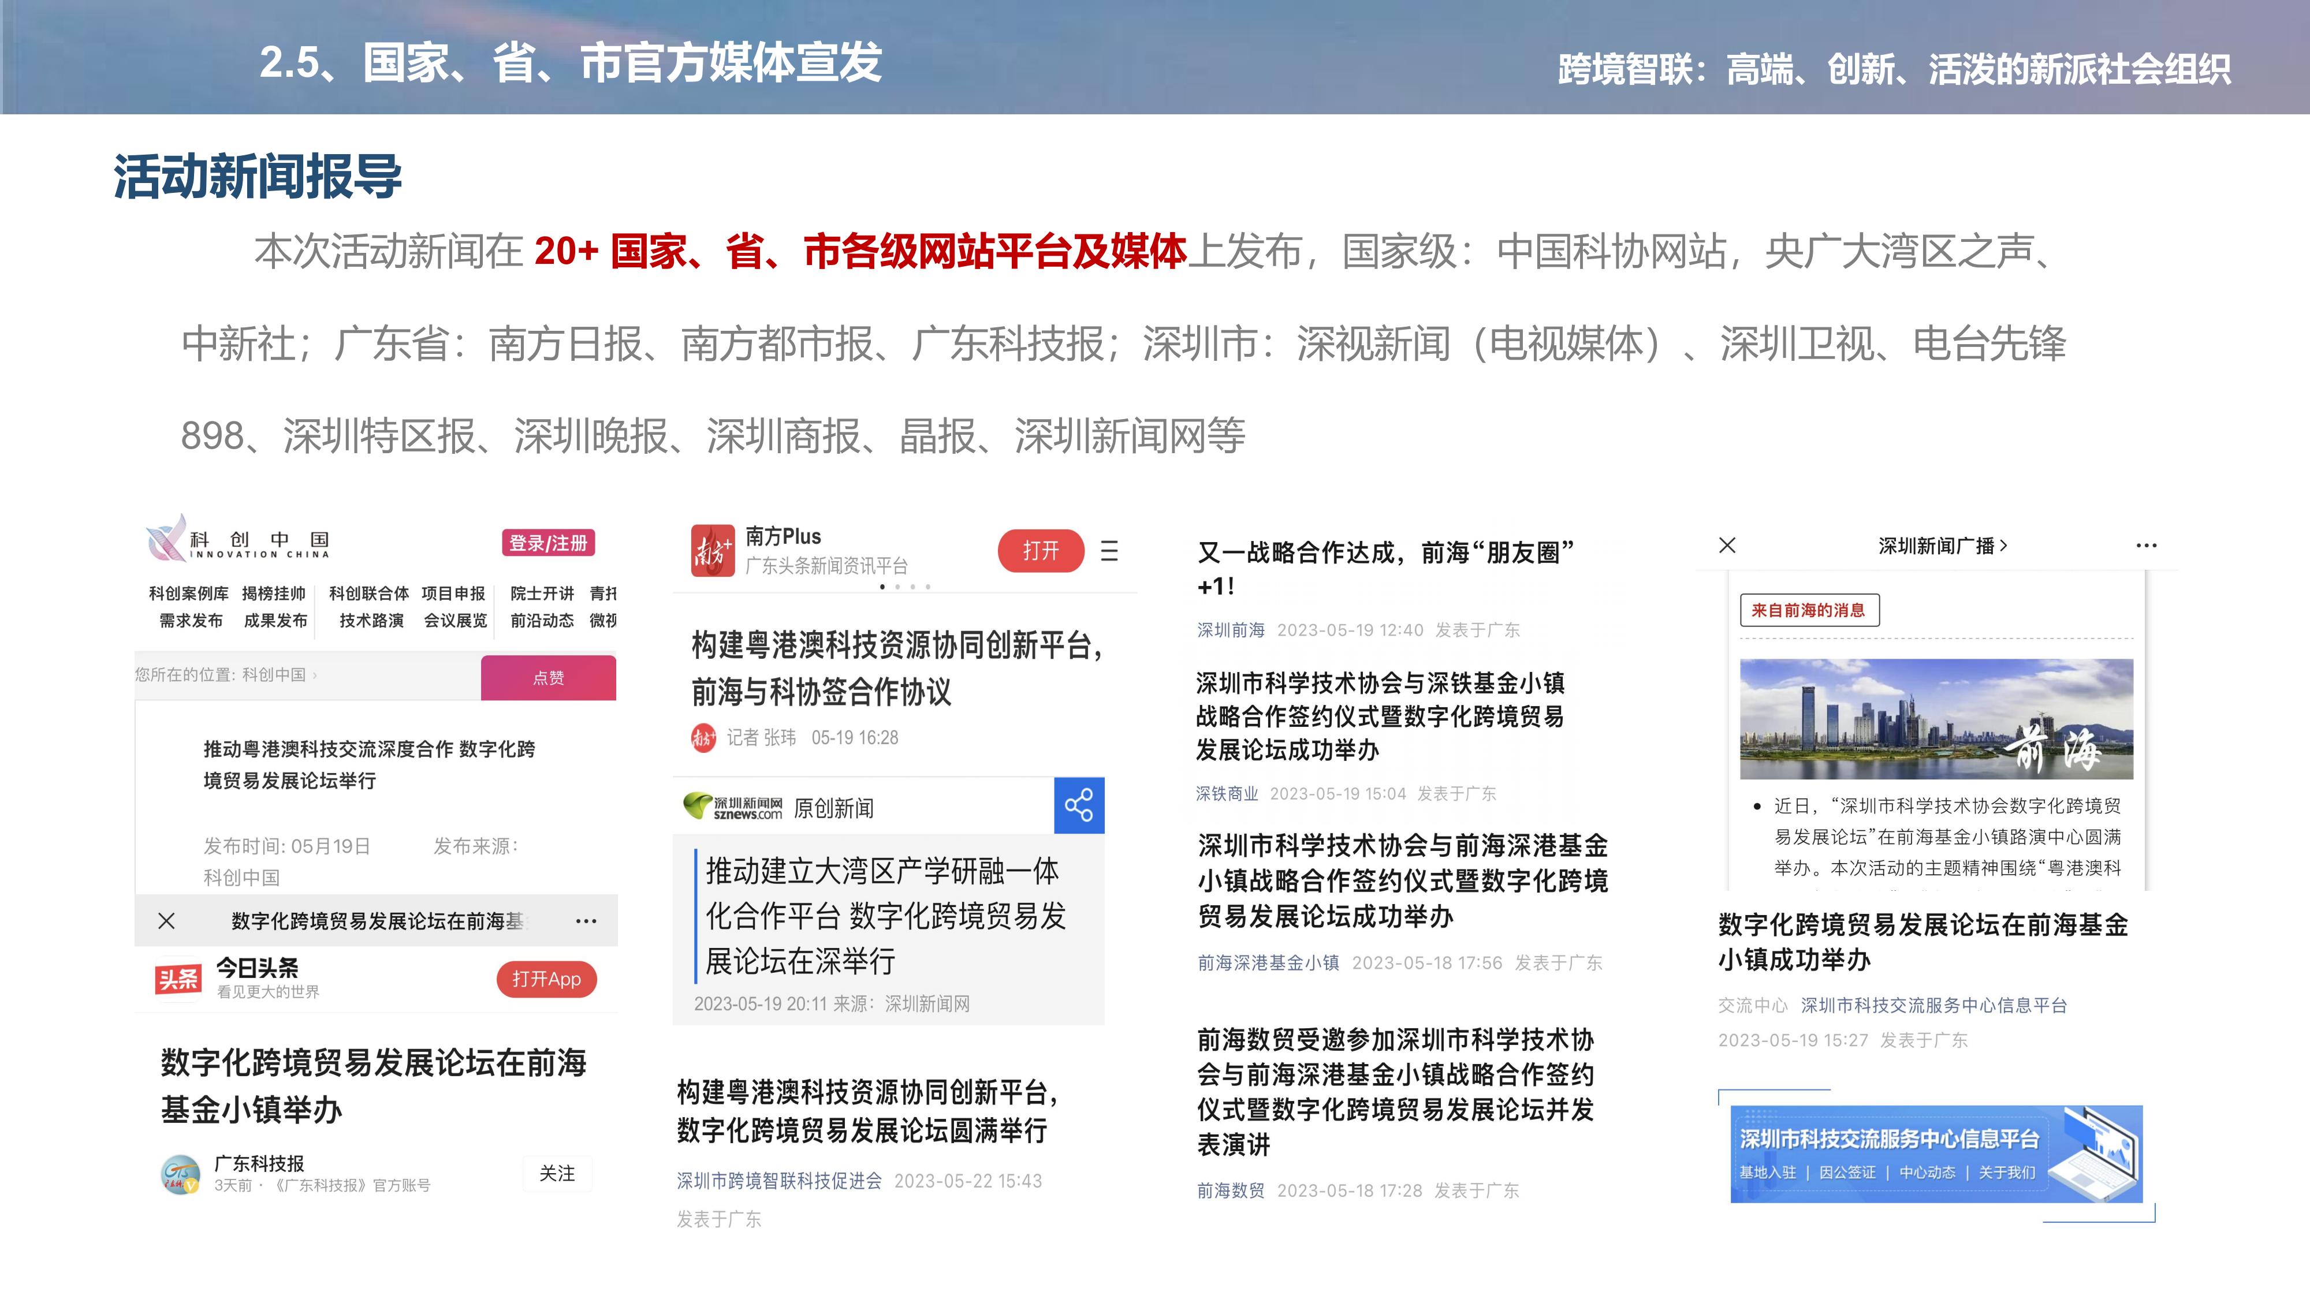Click the 今日头条 red logo icon

177,979
